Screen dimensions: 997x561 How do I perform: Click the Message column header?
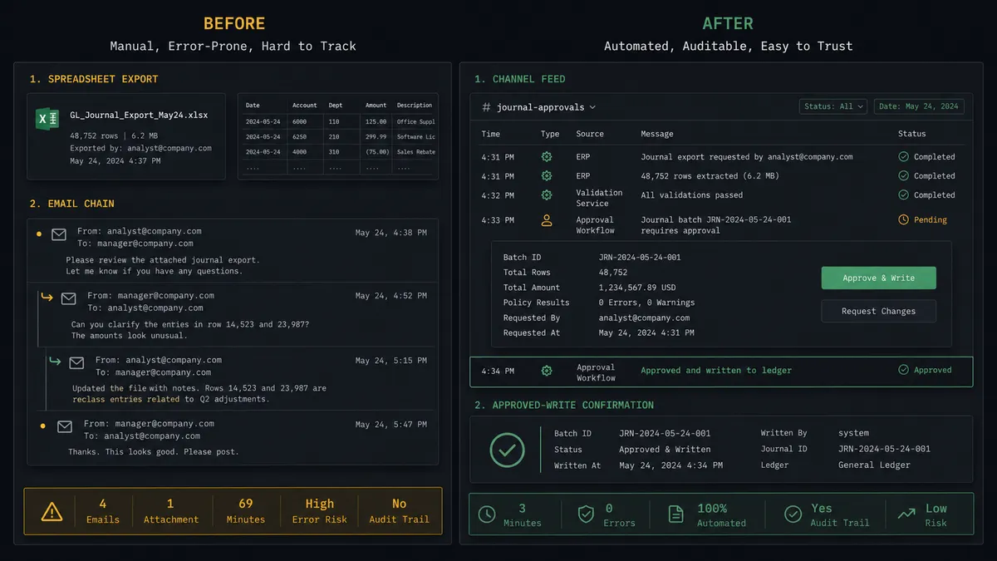pos(657,134)
